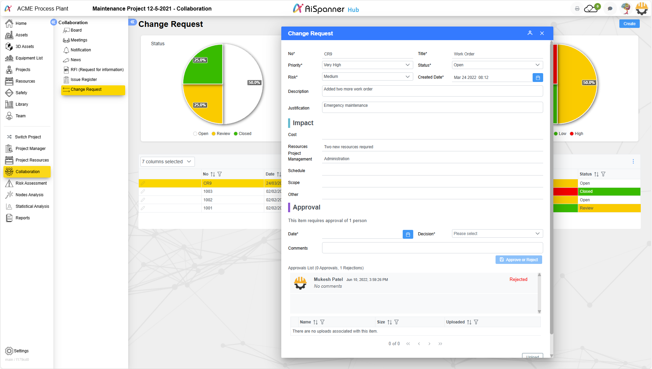
Task: Click the Create button
Action: (629, 23)
